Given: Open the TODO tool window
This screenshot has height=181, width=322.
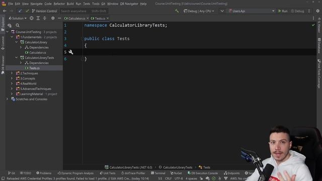Looking at the screenshot, I should (x=26, y=173).
